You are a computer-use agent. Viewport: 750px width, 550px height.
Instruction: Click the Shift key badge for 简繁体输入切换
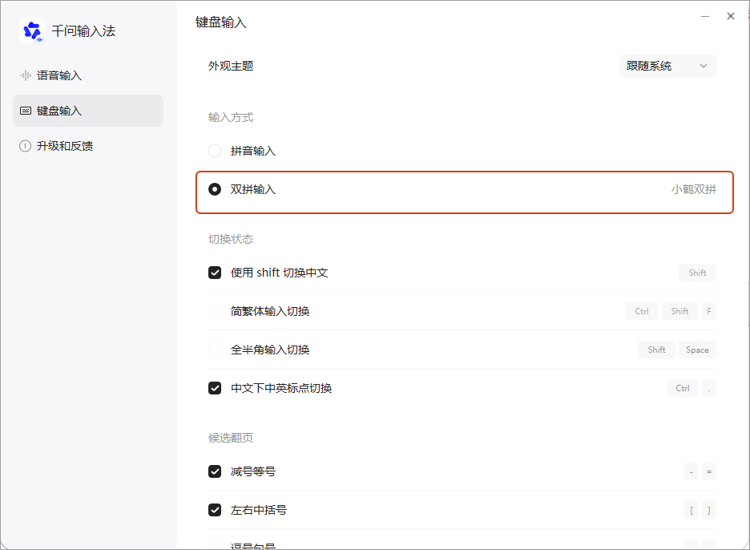click(679, 311)
